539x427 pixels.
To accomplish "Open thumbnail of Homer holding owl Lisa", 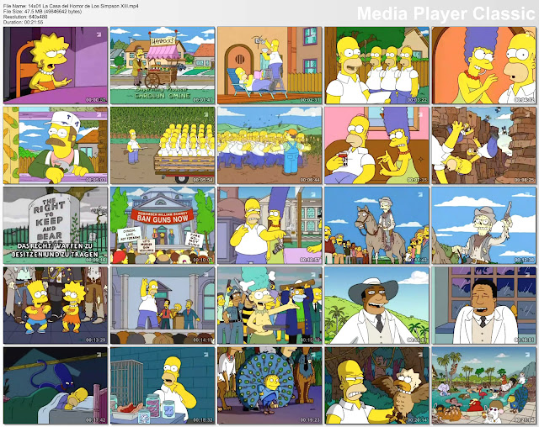I will point(376,386).
